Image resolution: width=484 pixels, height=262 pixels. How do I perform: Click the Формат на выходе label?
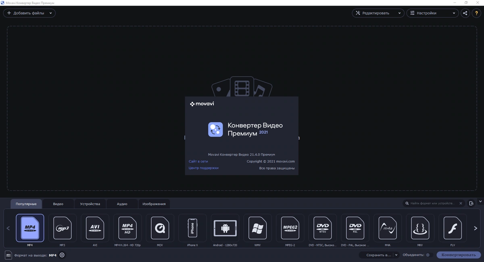[x=31, y=255]
